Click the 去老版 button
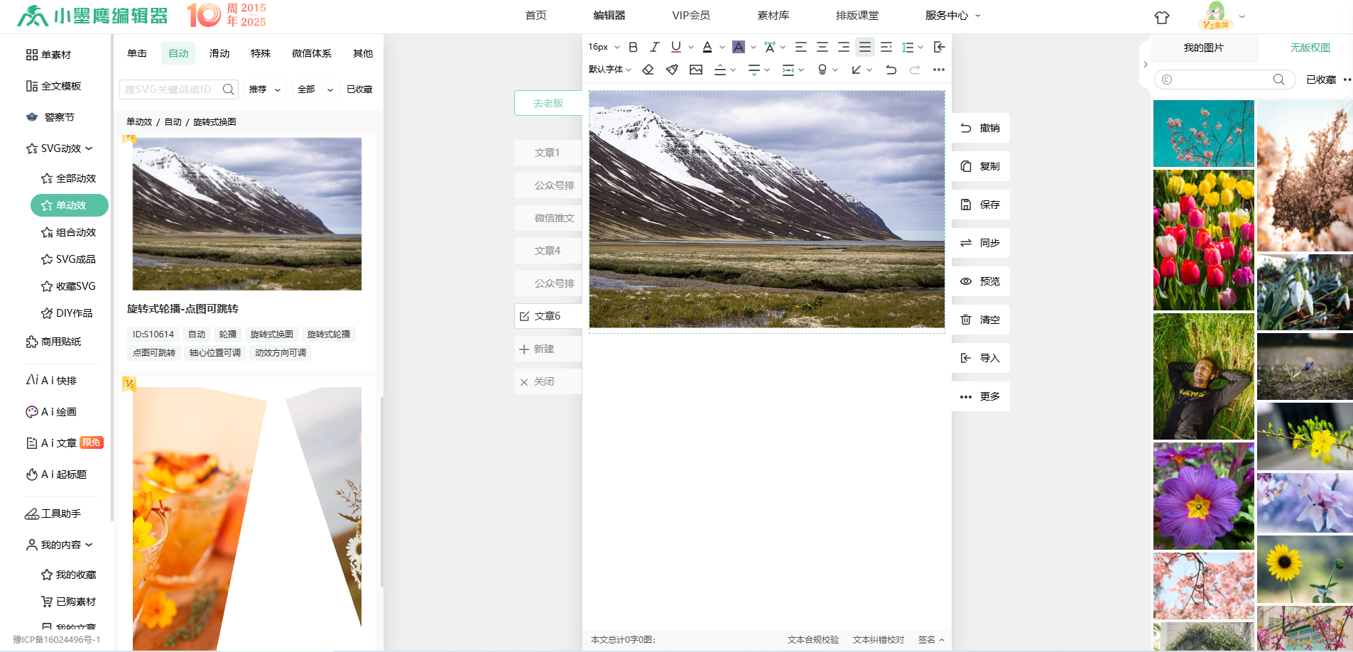The height and width of the screenshot is (652, 1353). [x=548, y=103]
